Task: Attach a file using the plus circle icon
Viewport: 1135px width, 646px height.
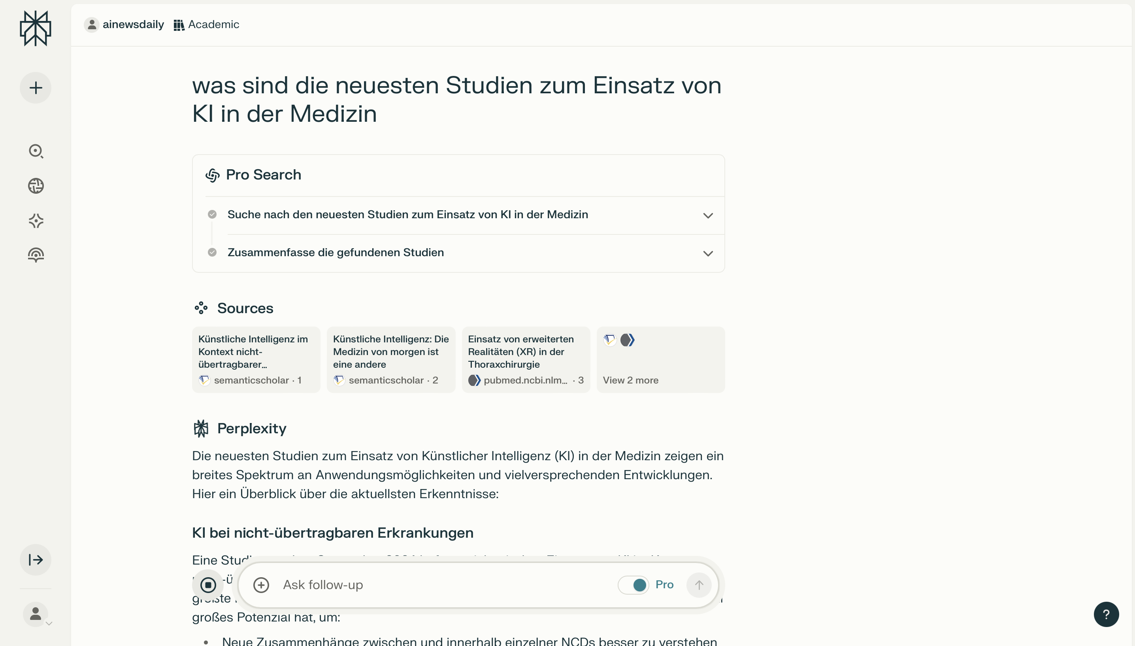Action: [261, 585]
